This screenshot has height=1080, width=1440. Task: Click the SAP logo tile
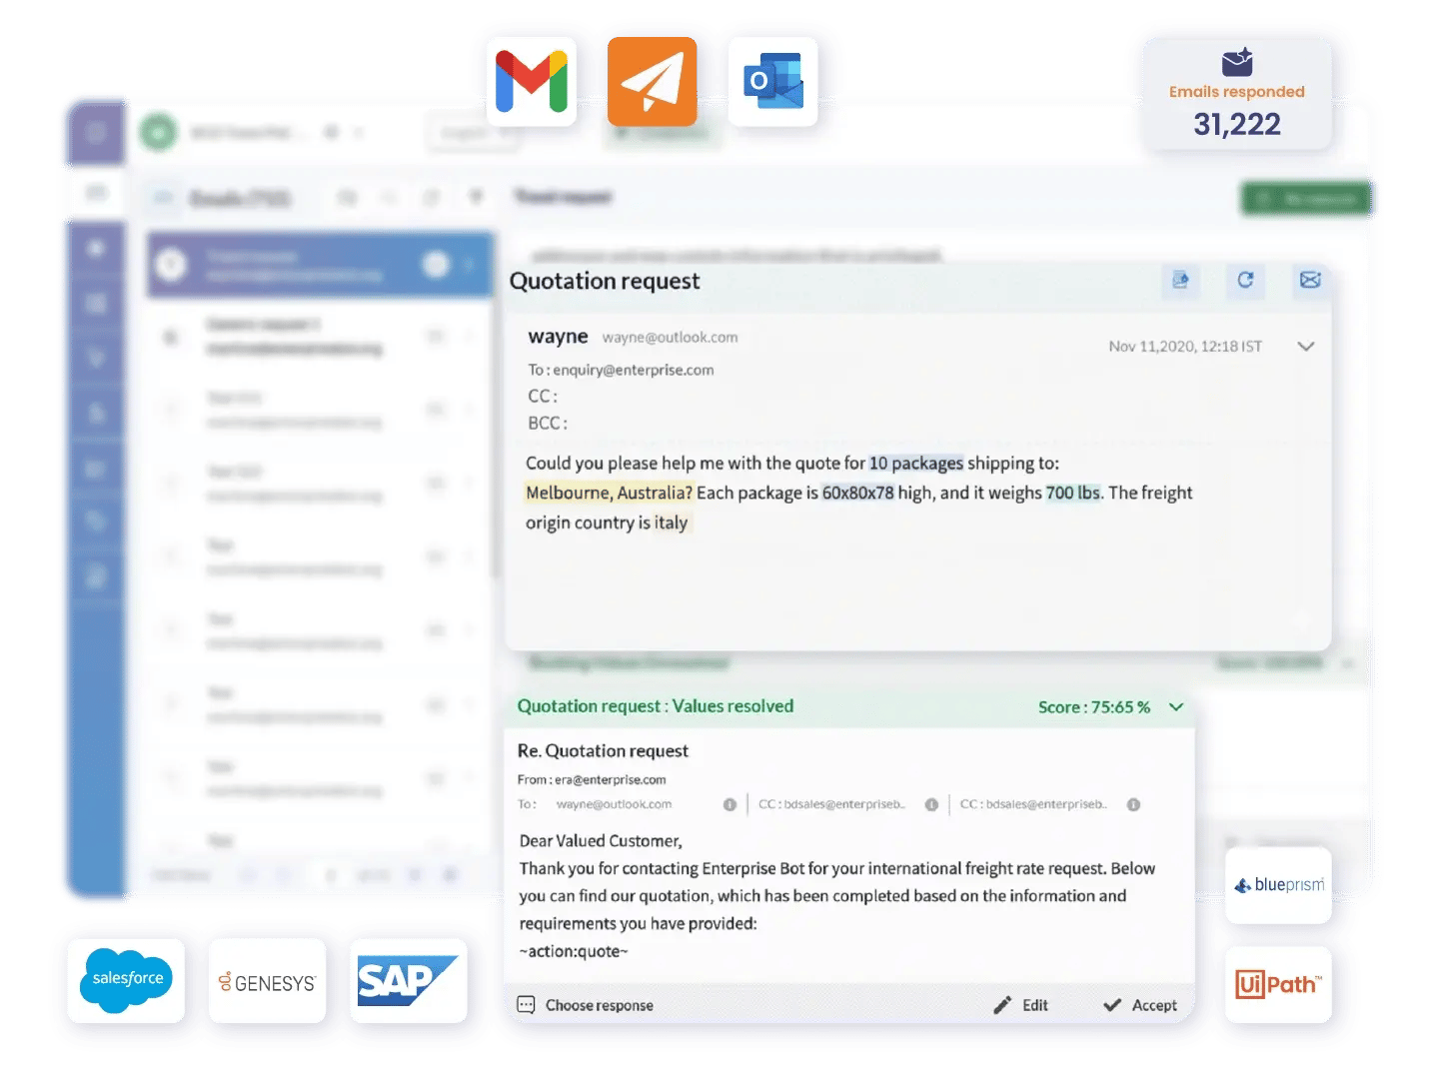point(408,980)
